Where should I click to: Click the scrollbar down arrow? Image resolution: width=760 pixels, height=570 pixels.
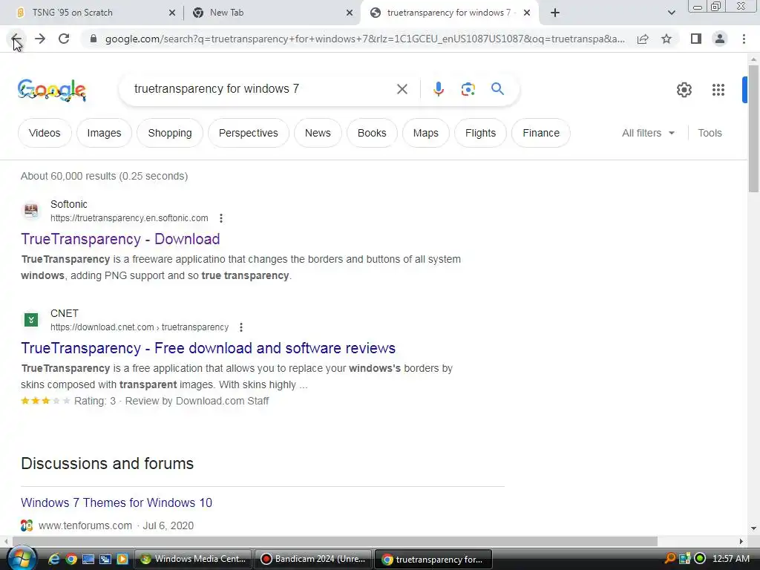pyautogui.click(x=753, y=528)
